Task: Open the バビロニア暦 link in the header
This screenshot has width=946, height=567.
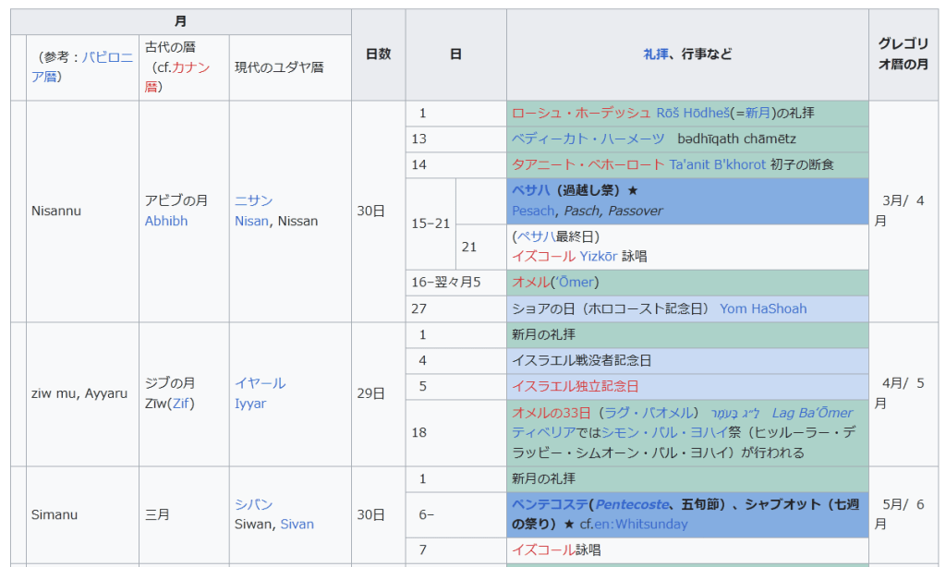Action: pyautogui.click(x=107, y=57)
